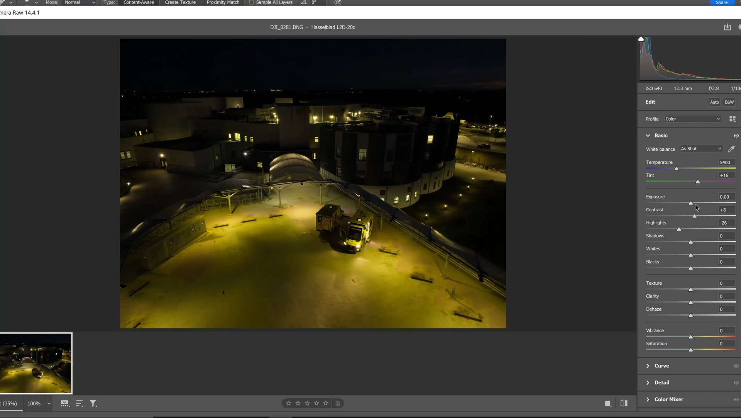Click the Highlights slider handle

coord(679,229)
